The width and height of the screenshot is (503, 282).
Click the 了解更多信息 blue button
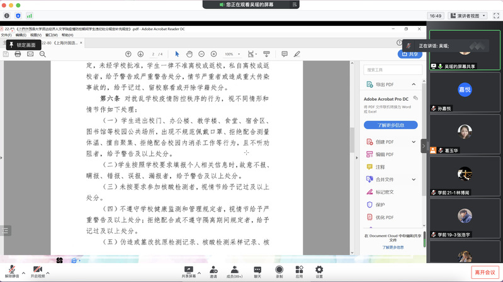coord(390,125)
